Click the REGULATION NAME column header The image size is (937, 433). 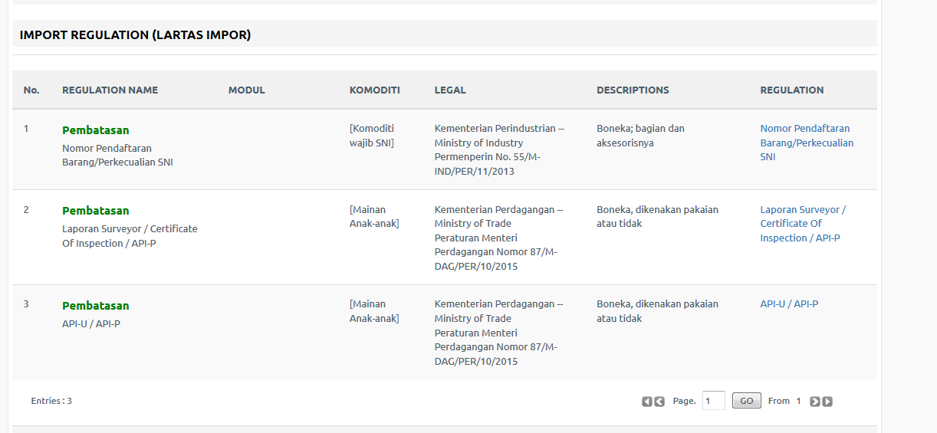110,90
